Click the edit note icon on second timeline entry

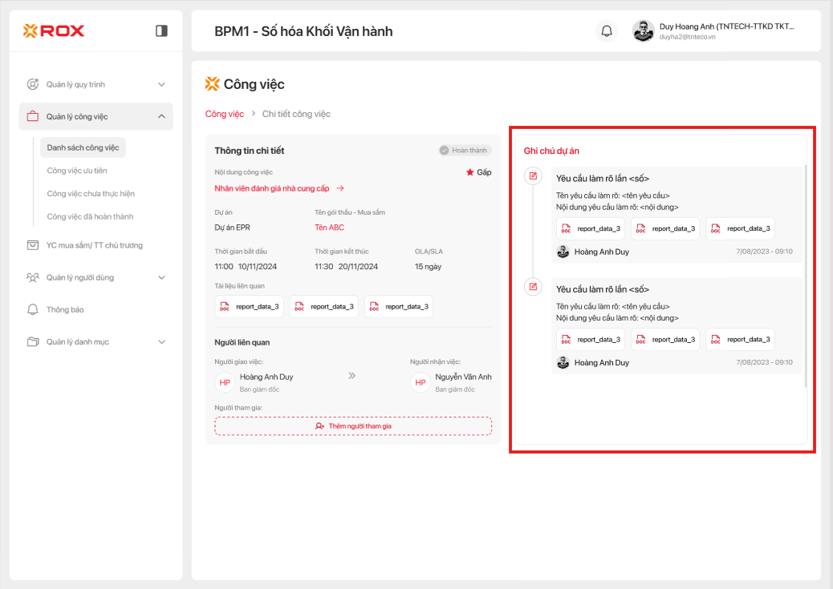tap(533, 286)
